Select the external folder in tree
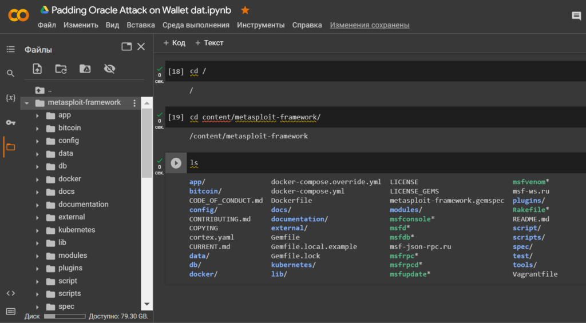The height and width of the screenshot is (323, 586). coord(72,217)
